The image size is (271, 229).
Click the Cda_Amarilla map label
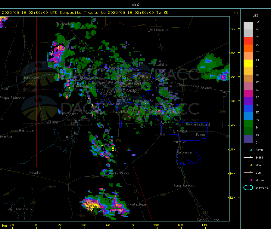(x=23, y=130)
